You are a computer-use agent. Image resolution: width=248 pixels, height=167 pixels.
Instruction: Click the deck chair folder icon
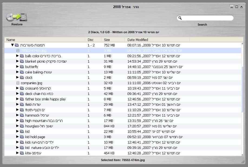[x=22, y=94]
